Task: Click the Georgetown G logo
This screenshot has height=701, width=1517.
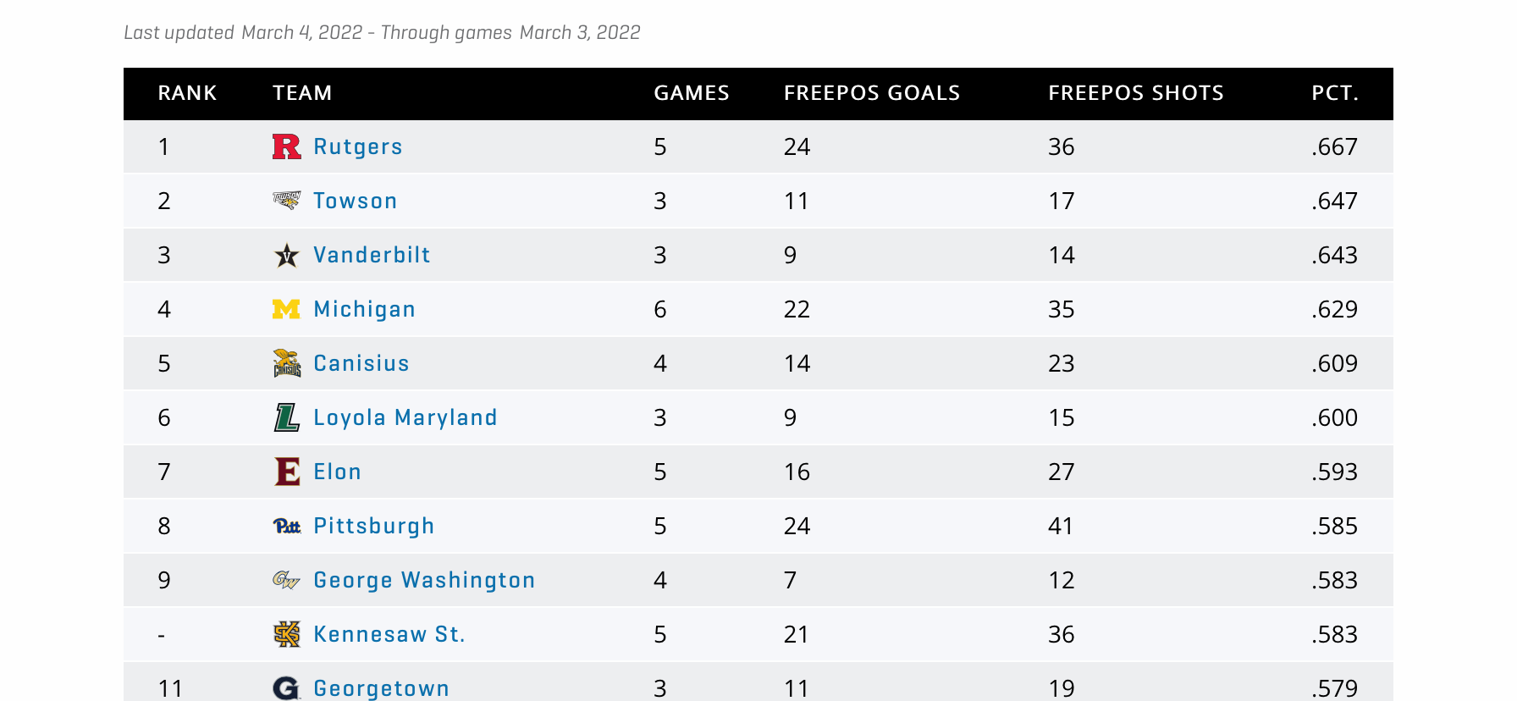Action: (286, 687)
